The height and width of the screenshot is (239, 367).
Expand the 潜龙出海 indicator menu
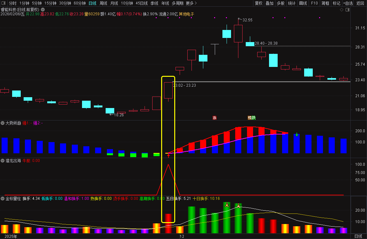(x=3, y=161)
